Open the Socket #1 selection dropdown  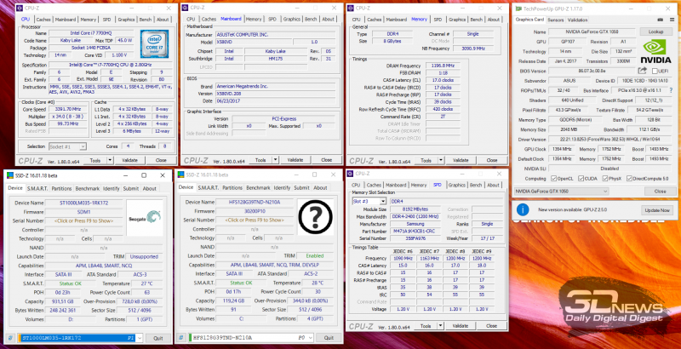(x=67, y=146)
